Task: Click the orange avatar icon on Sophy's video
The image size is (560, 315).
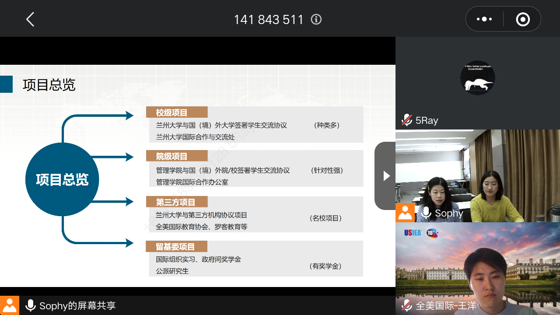Action: tap(405, 213)
